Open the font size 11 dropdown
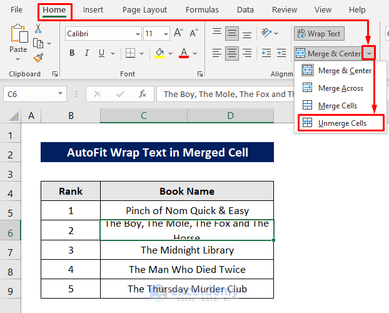Viewport: 389px width, 313px height. point(166,34)
